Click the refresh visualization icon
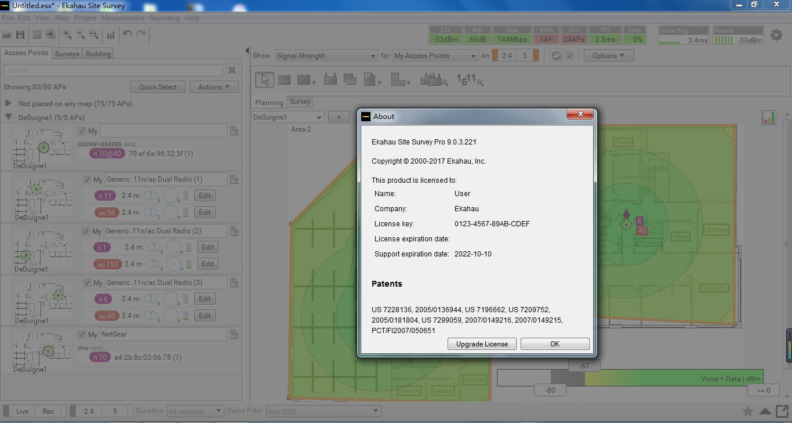 (556, 56)
